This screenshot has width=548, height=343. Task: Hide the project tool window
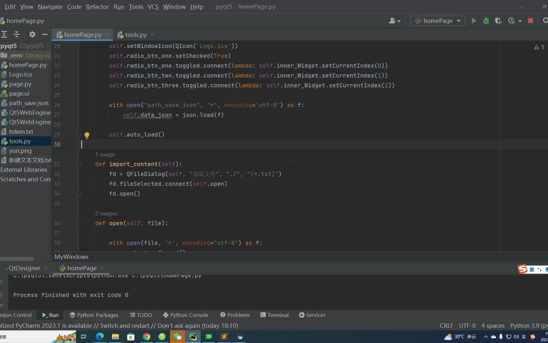tap(44, 34)
